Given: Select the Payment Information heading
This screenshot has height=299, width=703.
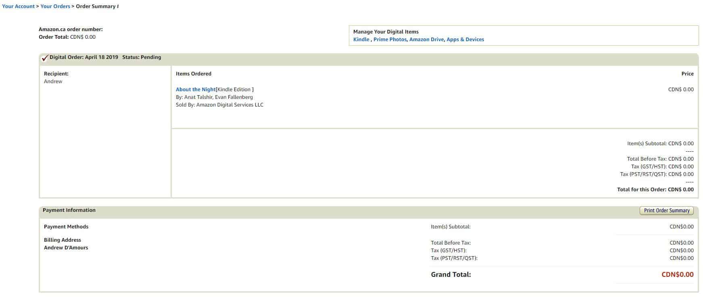Looking at the screenshot, I should 69,210.
